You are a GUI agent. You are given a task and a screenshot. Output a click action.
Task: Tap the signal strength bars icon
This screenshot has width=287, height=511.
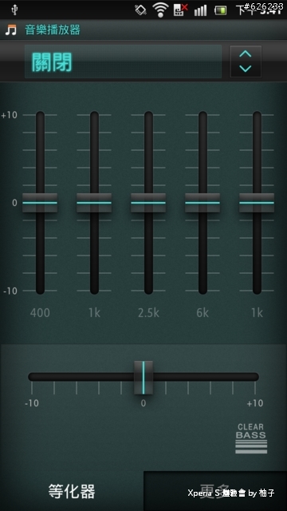coord(200,10)
